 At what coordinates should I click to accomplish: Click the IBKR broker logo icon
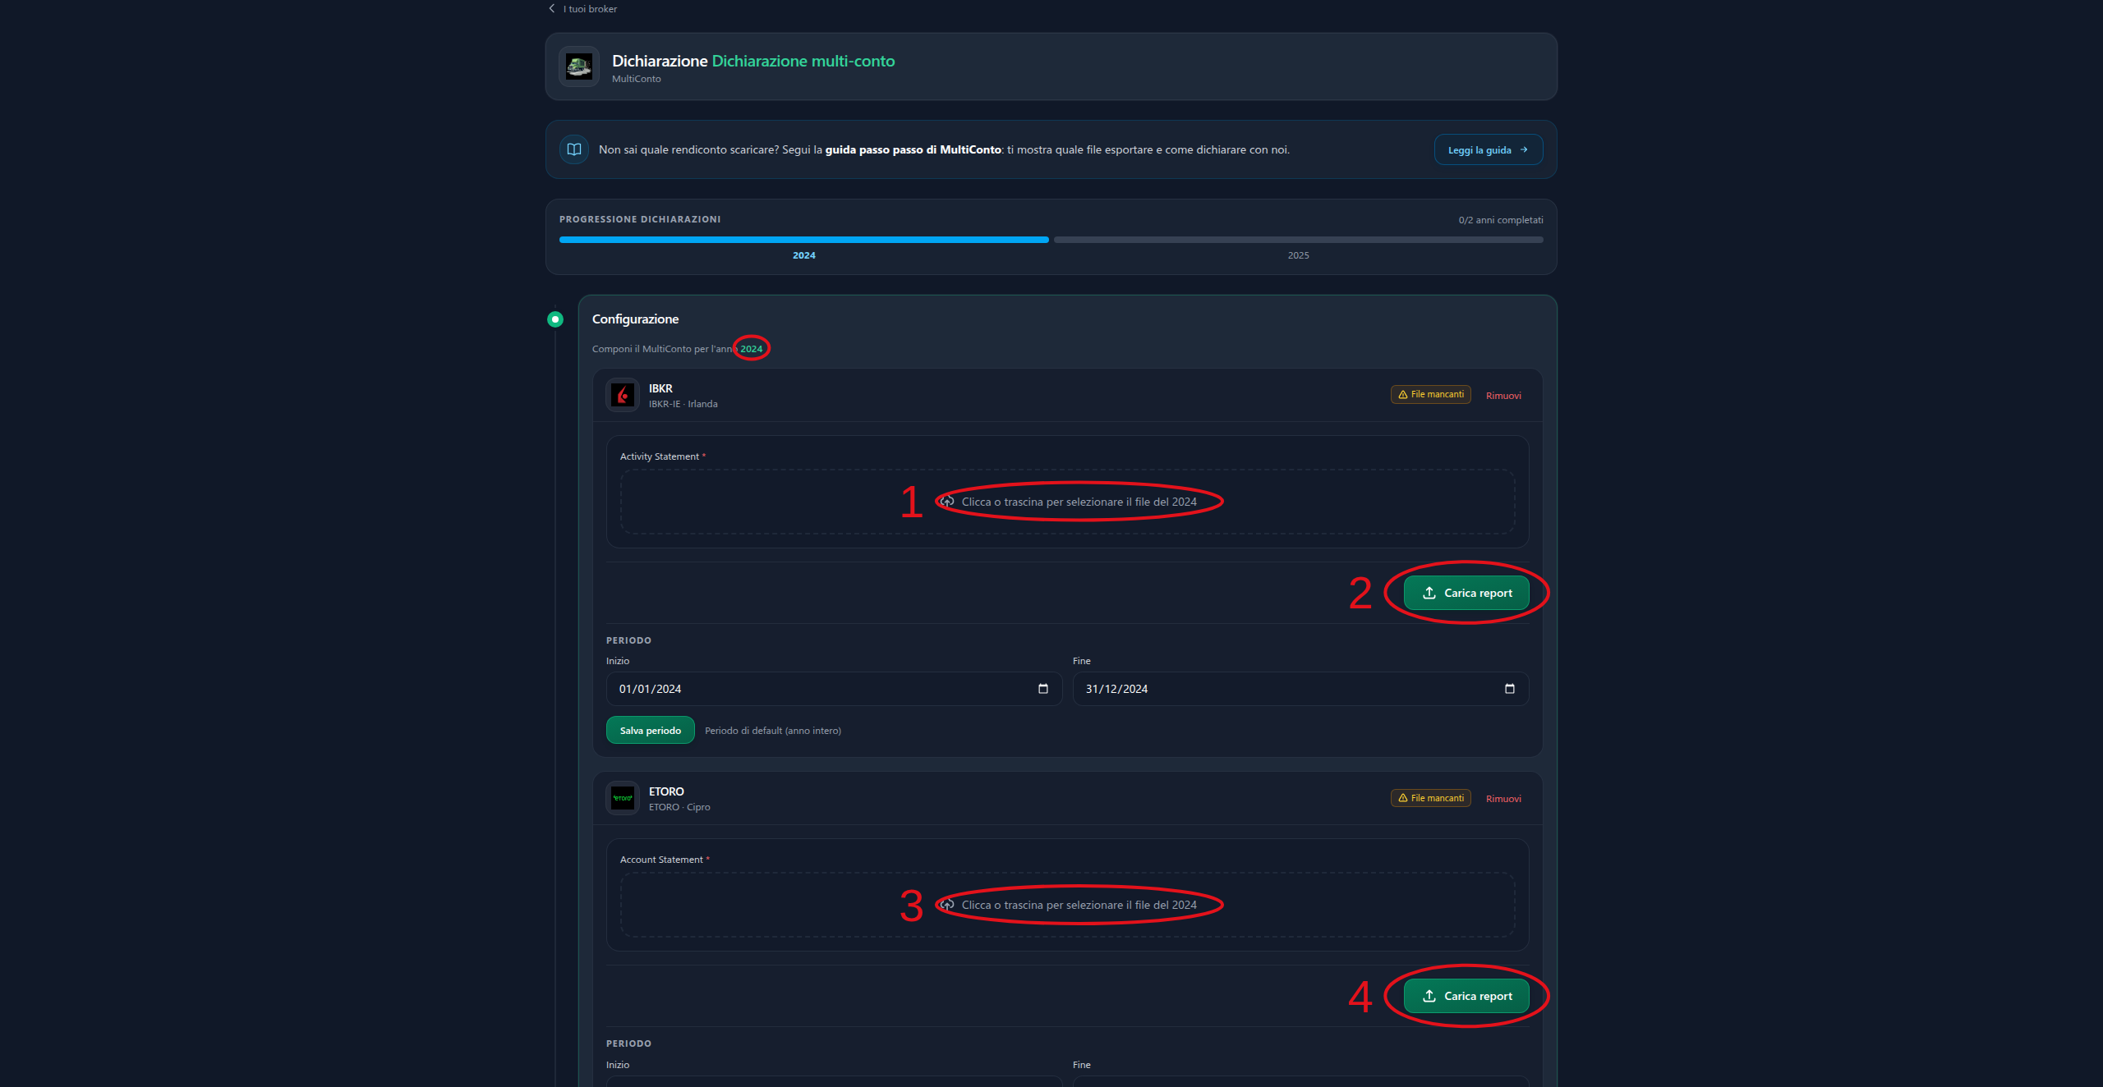pyautogui.click(x=623, y=395)
